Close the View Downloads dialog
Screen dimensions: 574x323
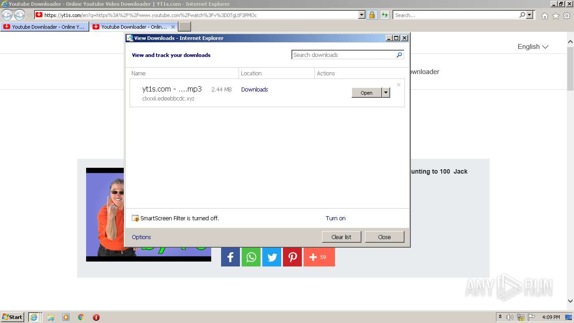[x=384, y=237]
